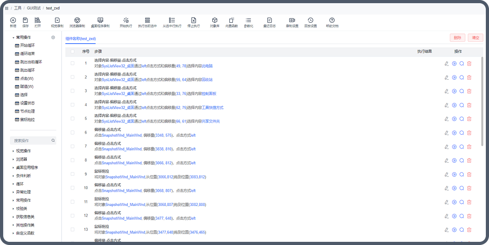This screenshot has width=489, height=245.
Task: Click the red 删除 button
Action: tap(457, 38)
